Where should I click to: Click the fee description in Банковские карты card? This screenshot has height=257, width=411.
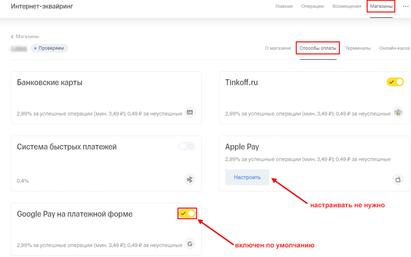point(99,113)
